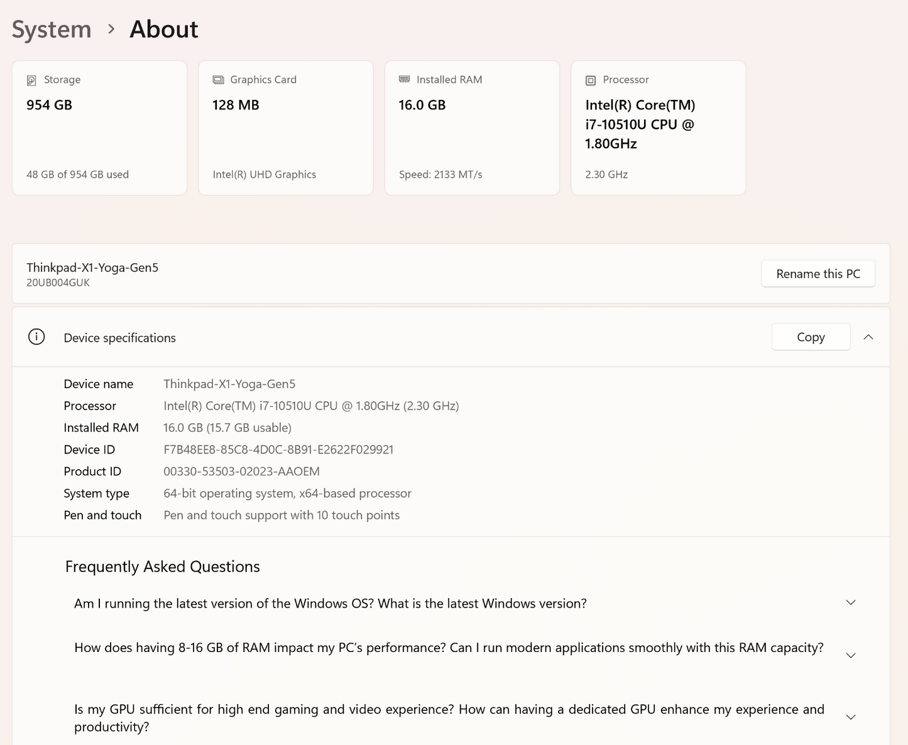The height and width of the screenshot is (745, 908).
Task: Click the Graphics Card icon
Action: (218, 80)
